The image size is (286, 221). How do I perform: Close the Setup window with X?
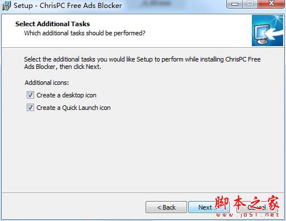[x=271, y=3]
